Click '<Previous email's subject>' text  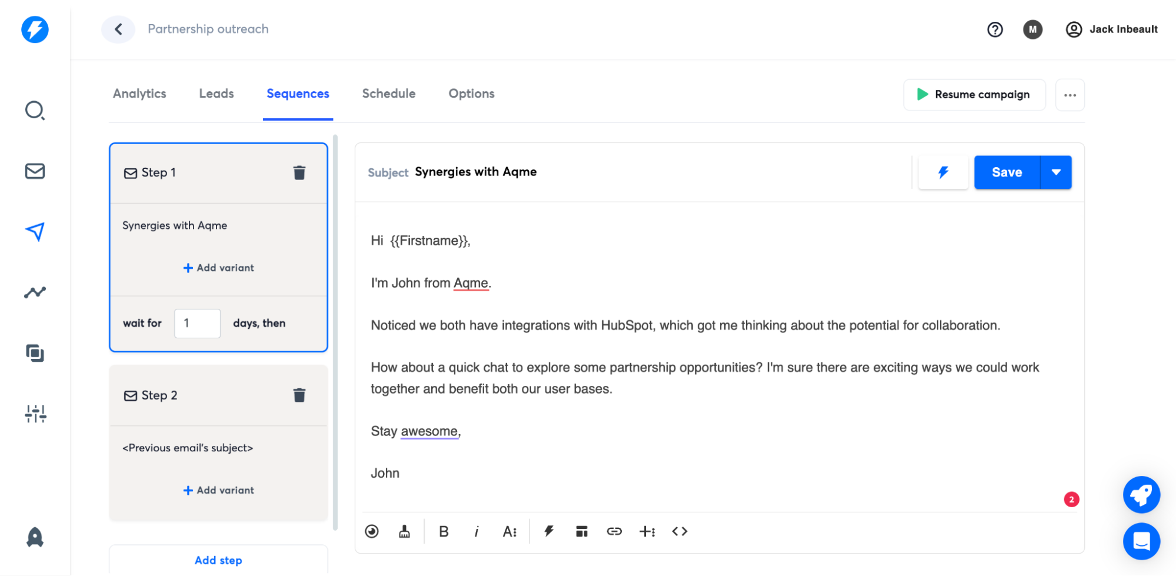click(188, 448)
